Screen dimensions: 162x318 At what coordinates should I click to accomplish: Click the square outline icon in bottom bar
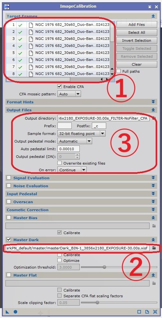pyautogui.click(x=139, y=312)
